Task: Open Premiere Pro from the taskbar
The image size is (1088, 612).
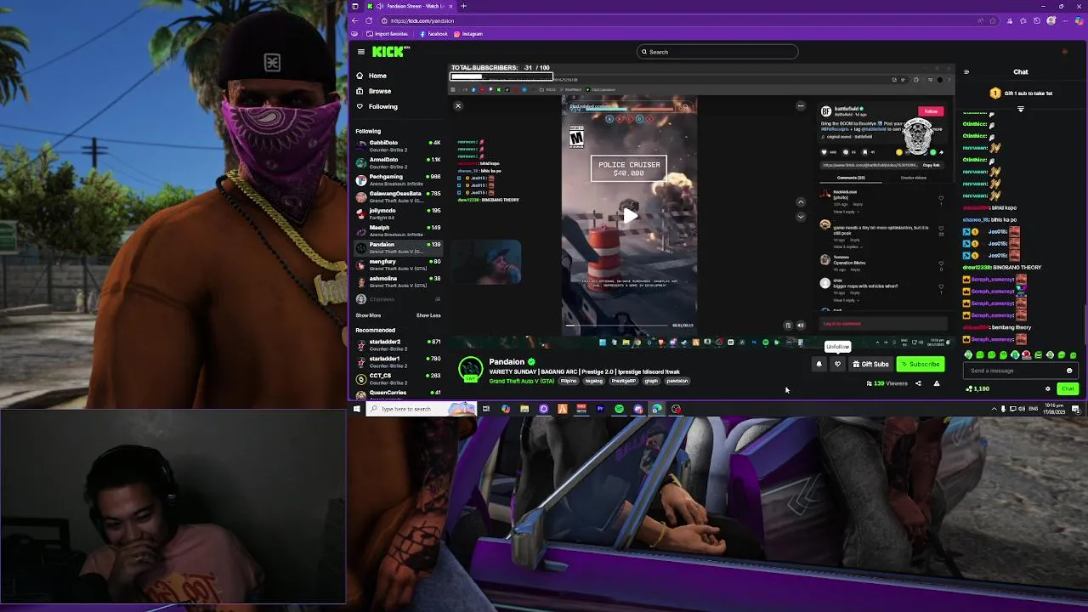Action: 600,409
